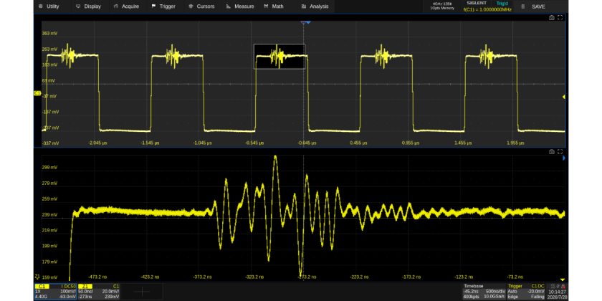The width and height of the screenshot is (602, 301).
Task: Open the Acquire menu
Action: pos(127,6)
